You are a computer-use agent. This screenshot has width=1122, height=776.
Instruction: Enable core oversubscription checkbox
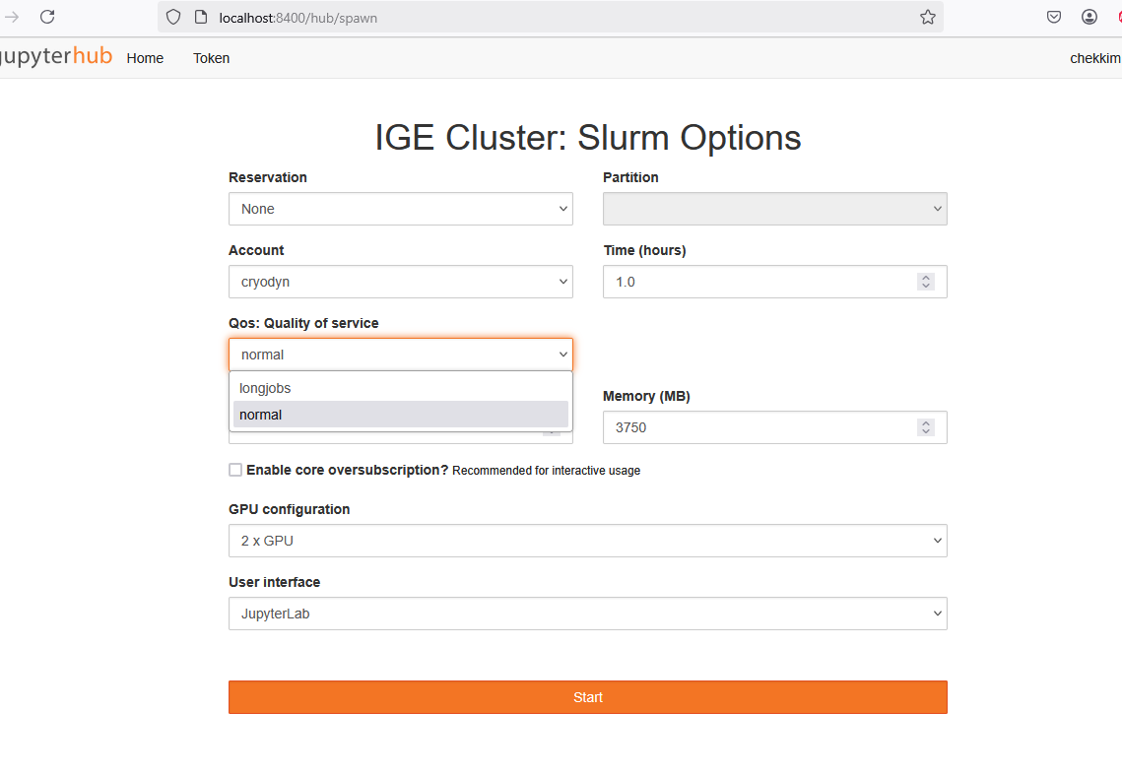pos(235,470)
